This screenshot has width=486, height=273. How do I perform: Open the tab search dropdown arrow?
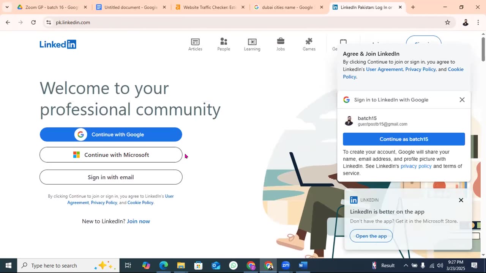coord(7,7)
